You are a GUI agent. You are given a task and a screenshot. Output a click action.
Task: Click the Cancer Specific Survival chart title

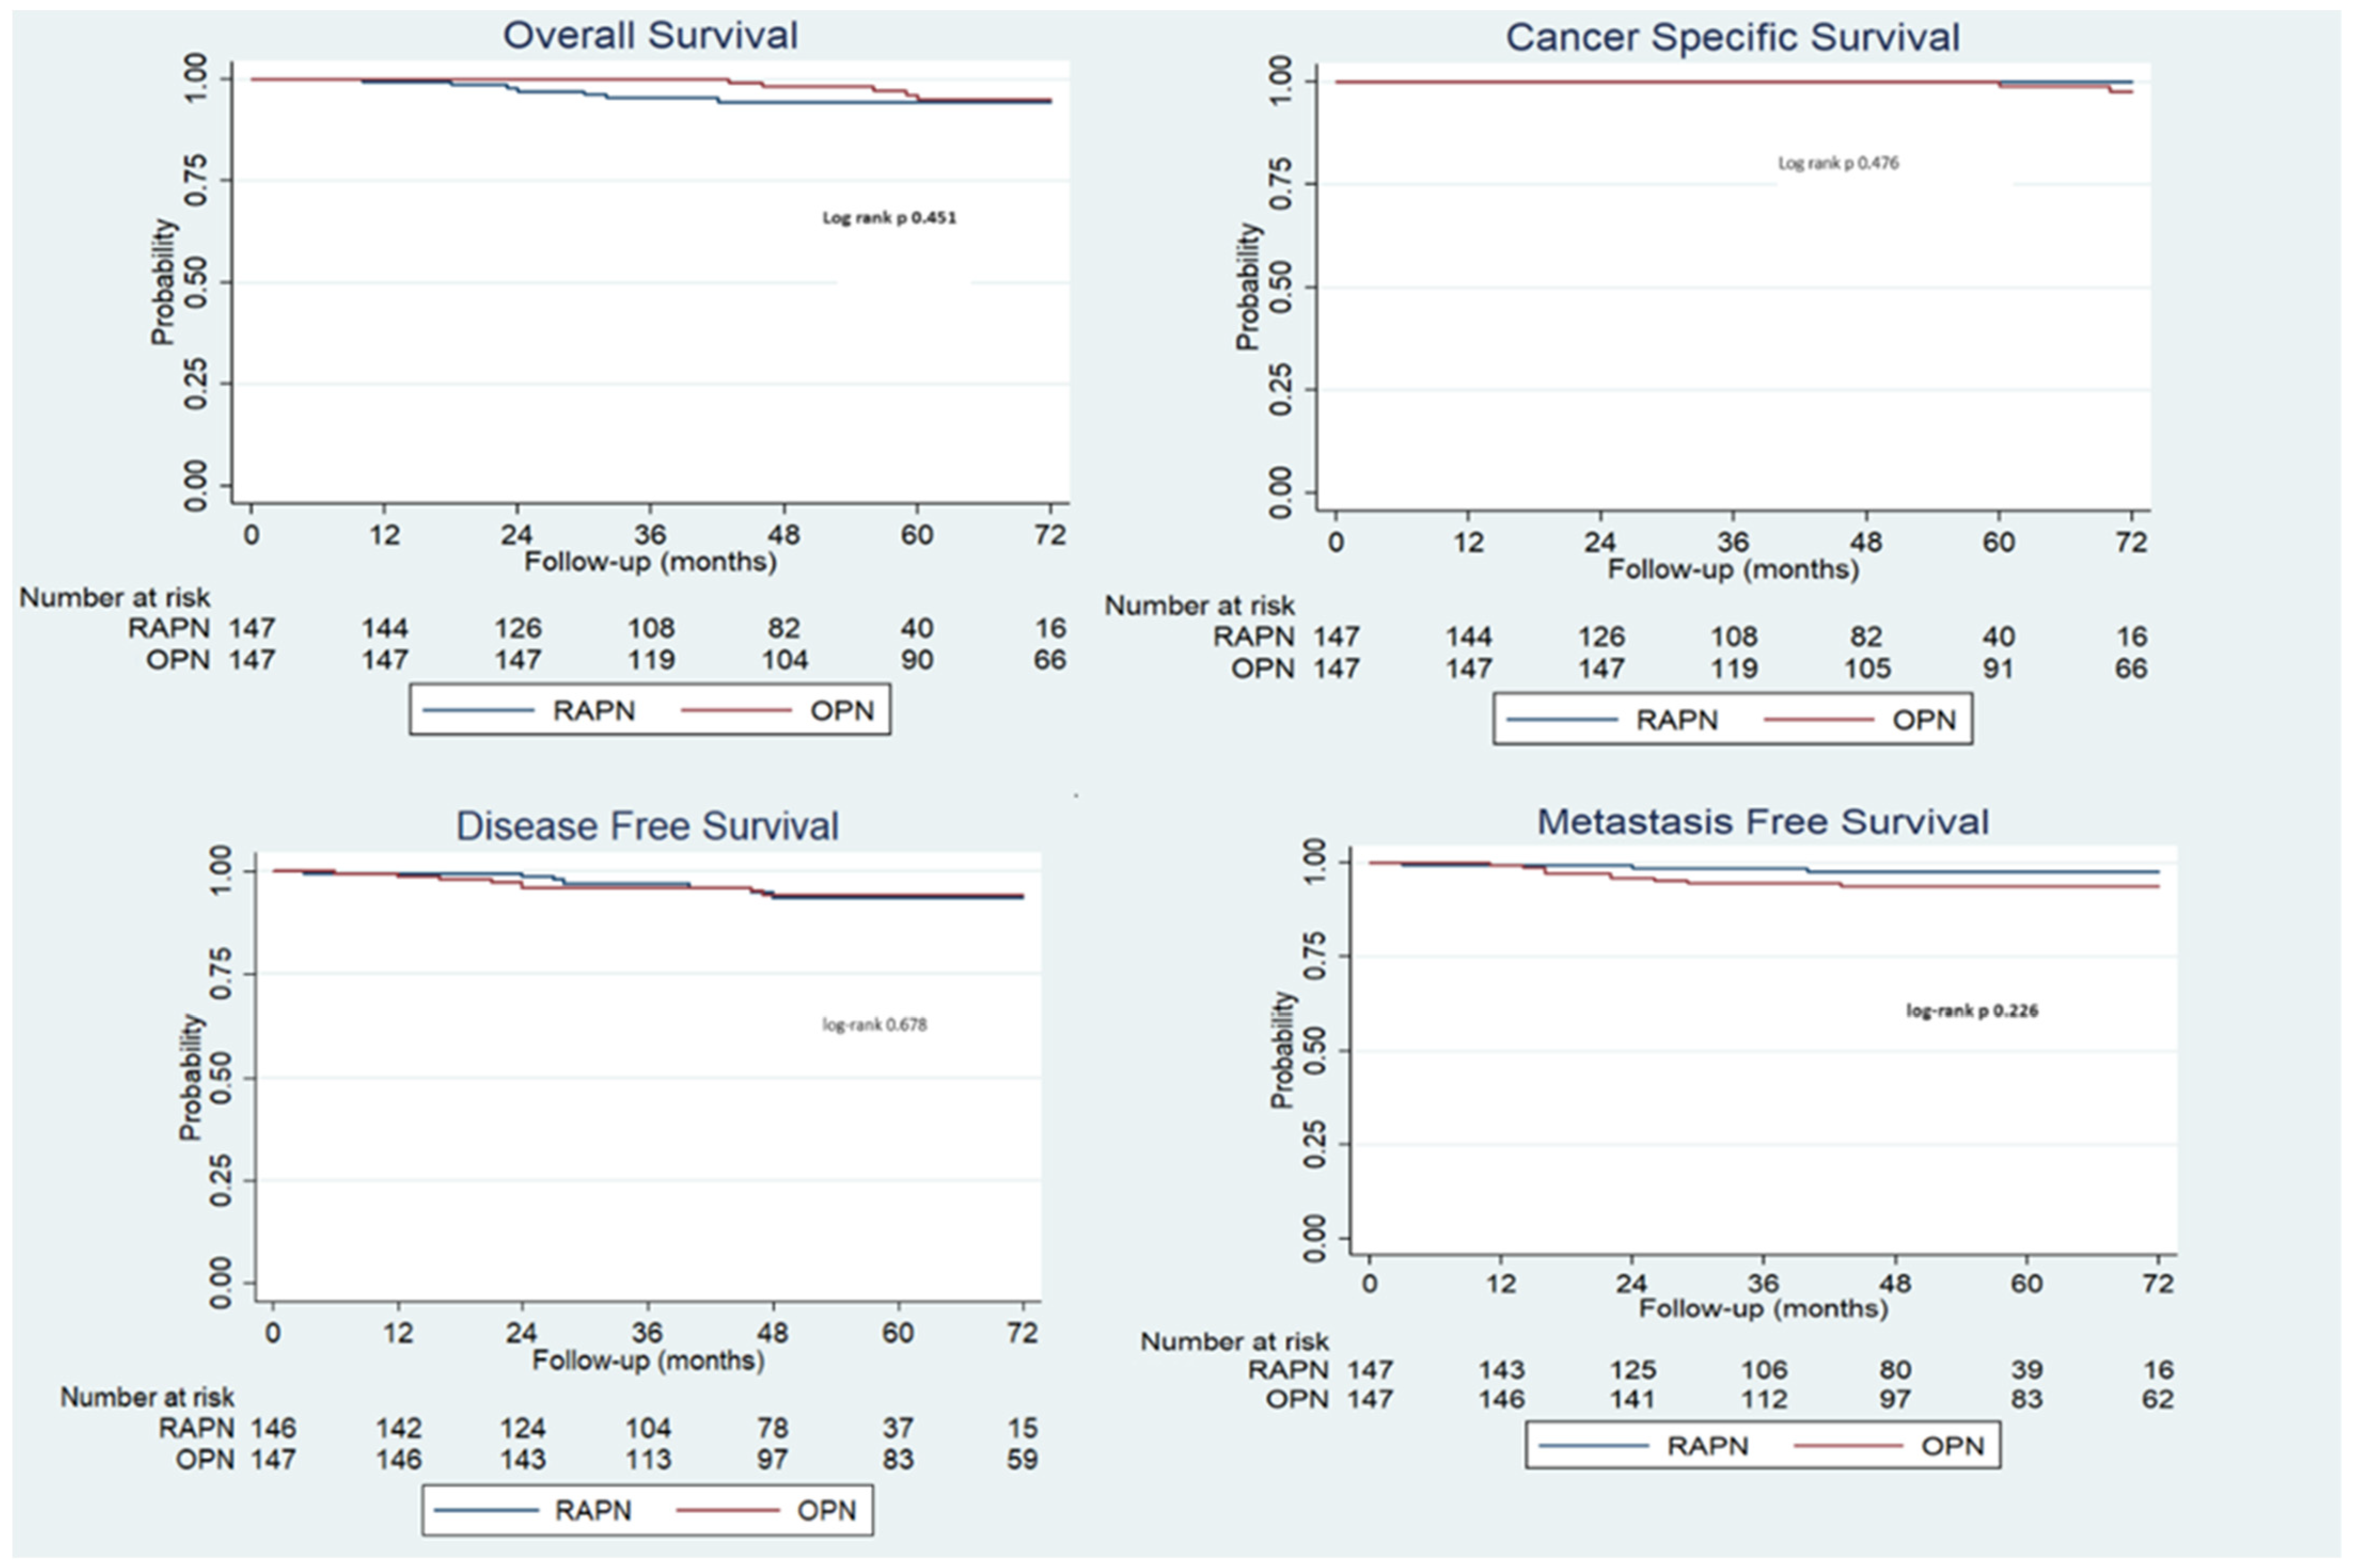coord(1732,38)
